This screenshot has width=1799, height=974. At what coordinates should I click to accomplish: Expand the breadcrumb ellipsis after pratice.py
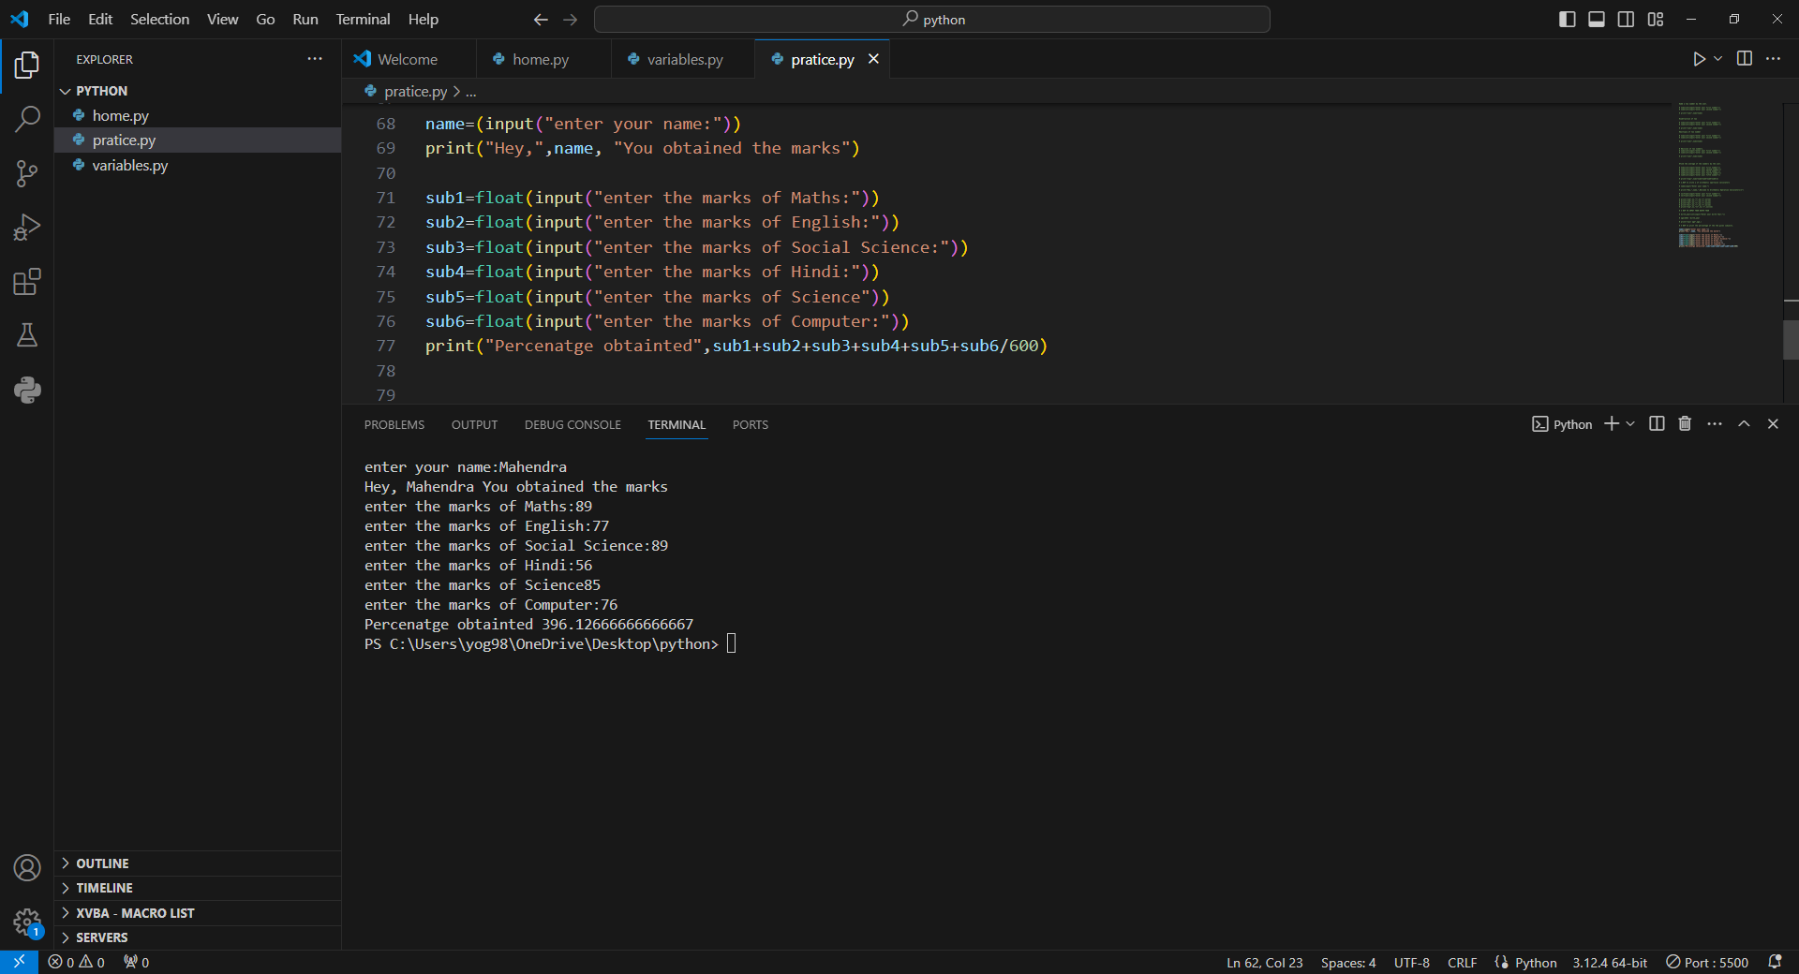[471, 92]
